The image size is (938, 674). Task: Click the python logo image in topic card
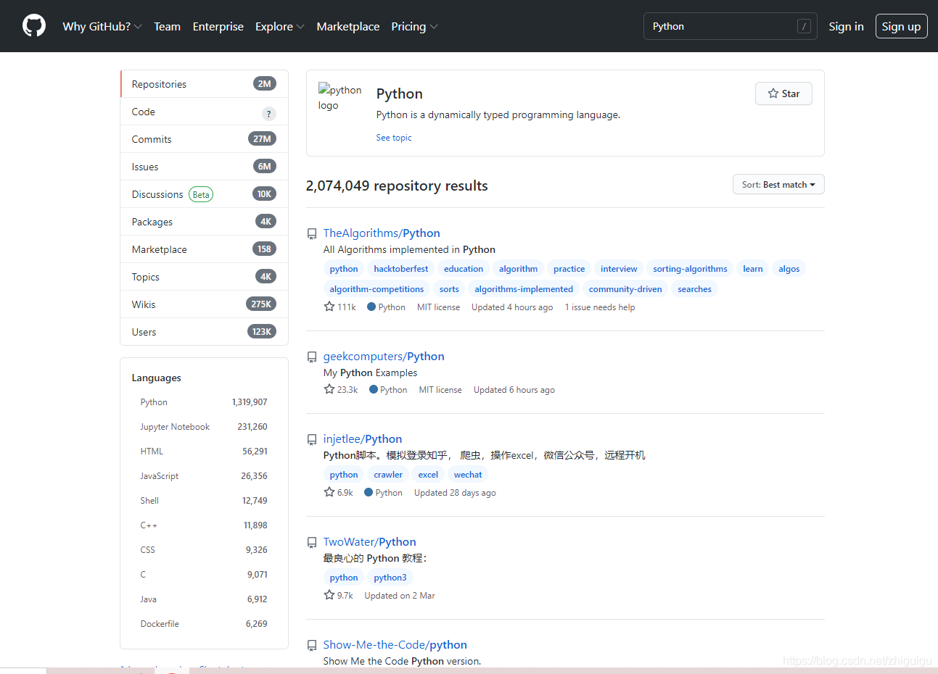(x=340, y=98)
